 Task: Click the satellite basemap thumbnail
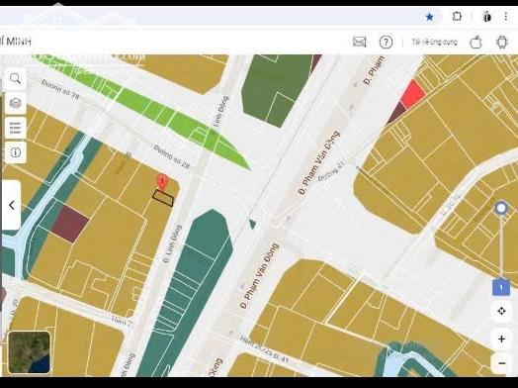coord(29,352)
